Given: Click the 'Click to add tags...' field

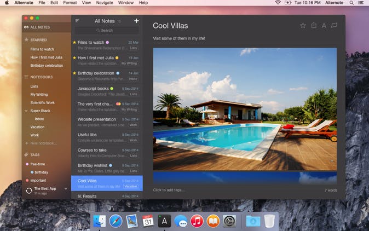Looking at the screenshot, I should tap(169, 190).
